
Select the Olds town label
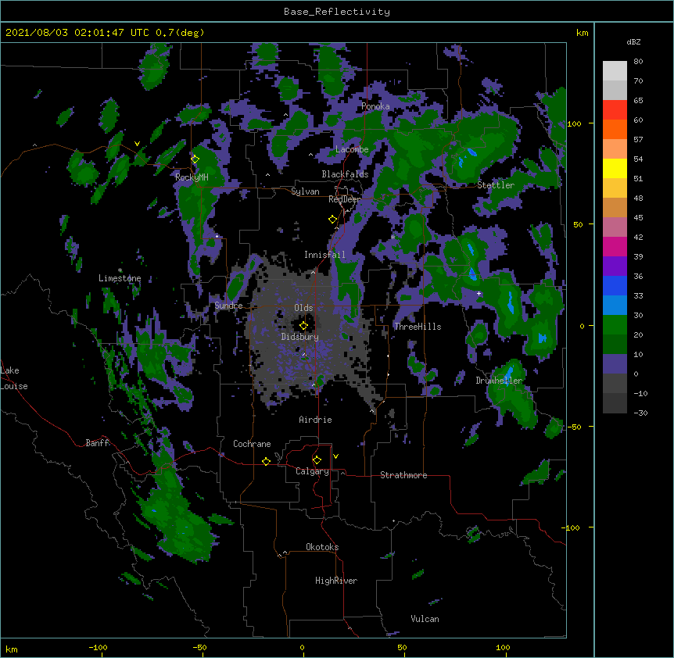[x=303, y=308]
